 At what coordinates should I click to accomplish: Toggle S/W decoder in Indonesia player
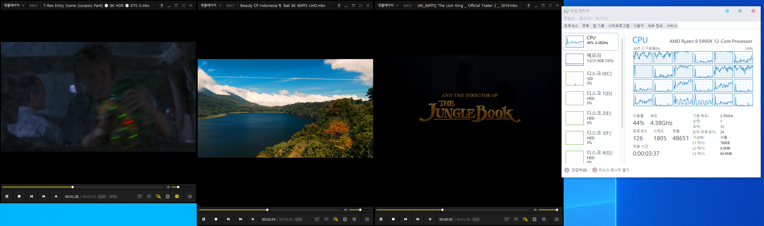(x=298, y=219)
